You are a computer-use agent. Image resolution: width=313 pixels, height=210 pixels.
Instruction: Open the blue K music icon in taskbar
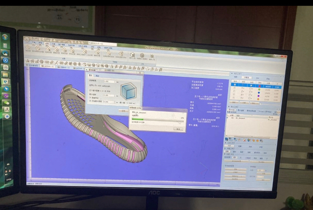6,60
